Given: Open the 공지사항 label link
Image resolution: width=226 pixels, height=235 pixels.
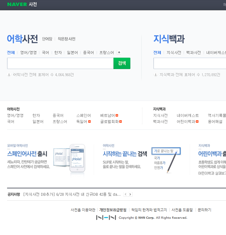Looking at the screenshot, I should point(14,195).
